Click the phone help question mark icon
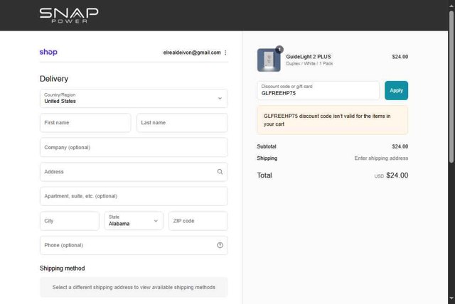The width and height of the screenshot is (455, 304). pos(220,245)
